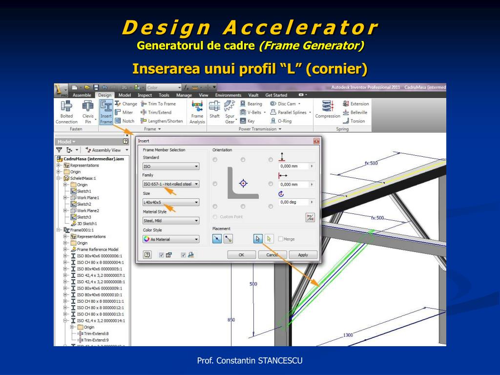This screenshot has height=375, width=500.
Task: Toggle the Merge checkbox
Action: 281,239
